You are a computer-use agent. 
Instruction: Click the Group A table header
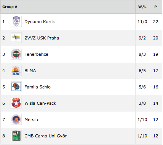[x=10, y=7]
